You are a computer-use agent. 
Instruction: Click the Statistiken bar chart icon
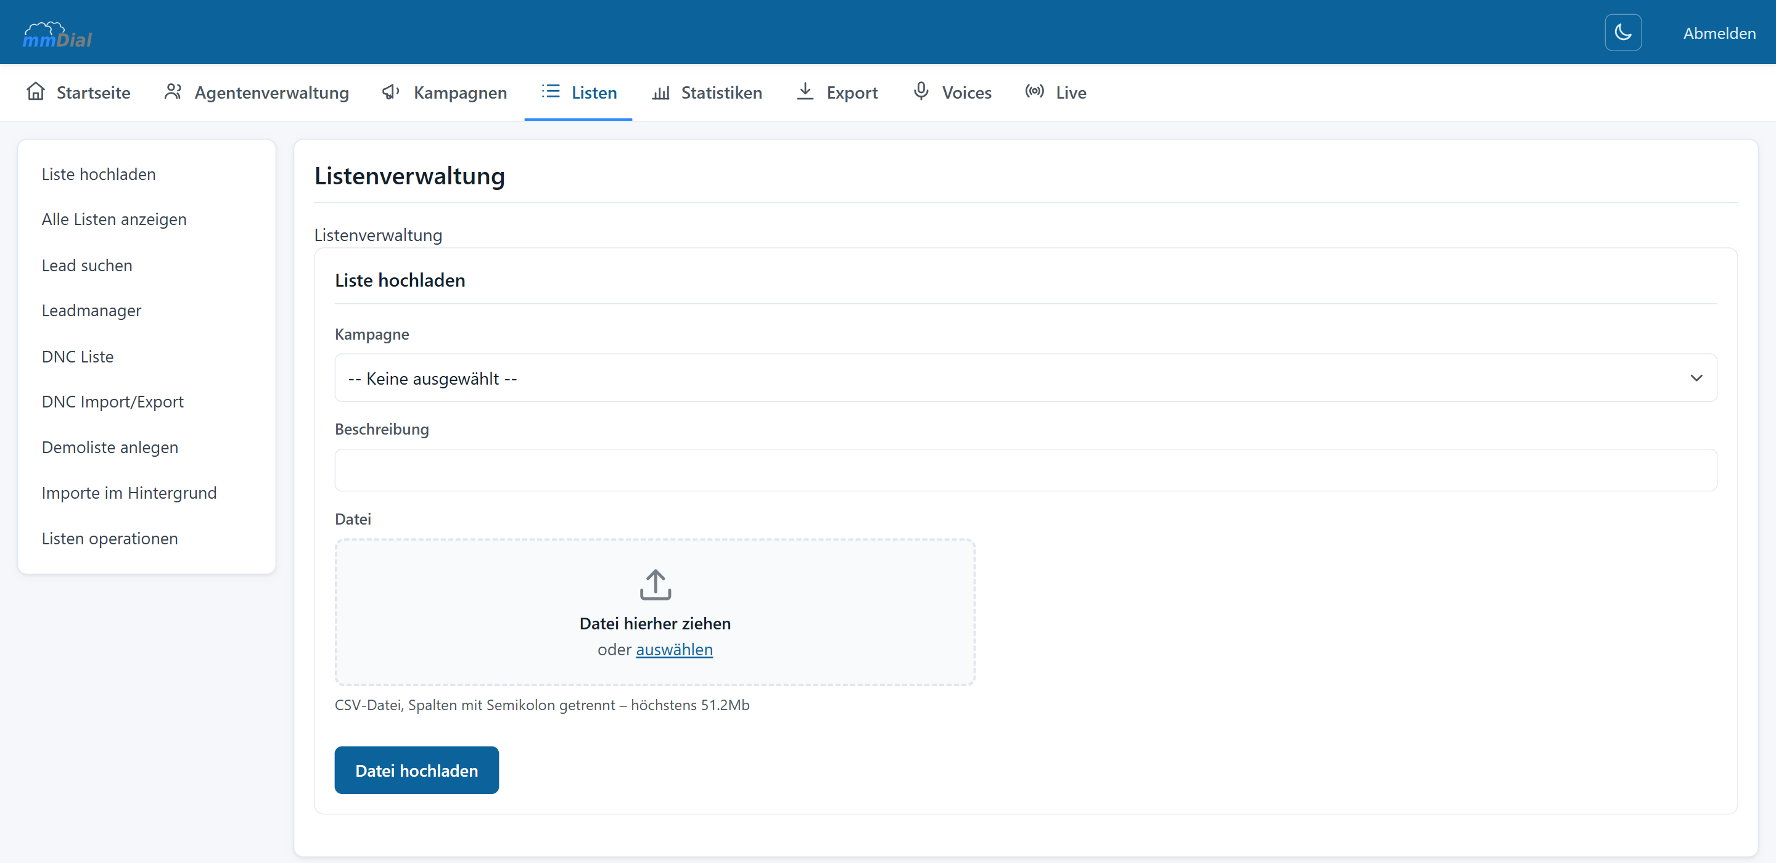660,92
